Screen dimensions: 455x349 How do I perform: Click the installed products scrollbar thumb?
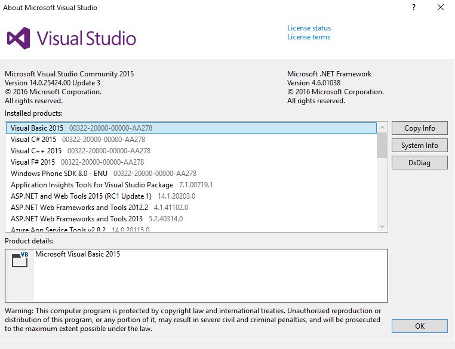click(382, 145)
